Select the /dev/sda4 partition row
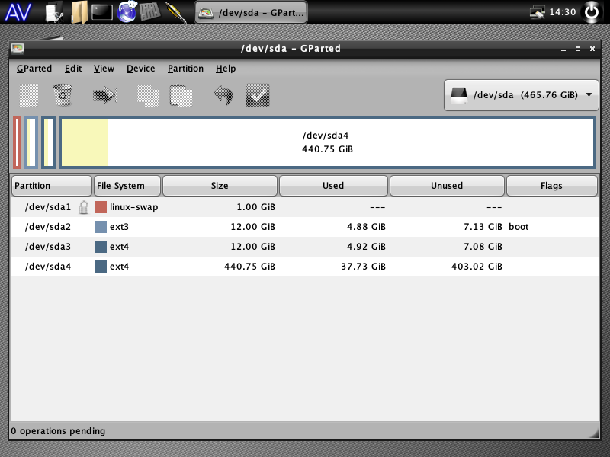 click(x=304, y=267)
